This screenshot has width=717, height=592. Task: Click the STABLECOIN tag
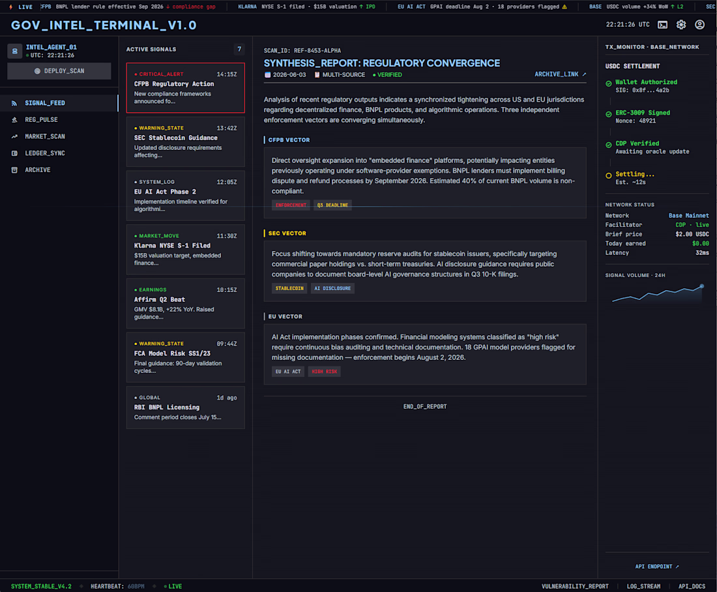click(x=289, y=288)
